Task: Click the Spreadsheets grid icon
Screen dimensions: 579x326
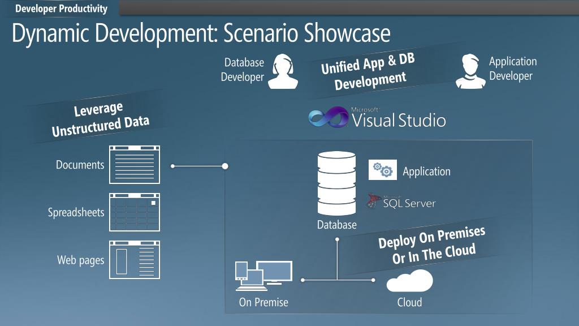Action: point(135,212)
